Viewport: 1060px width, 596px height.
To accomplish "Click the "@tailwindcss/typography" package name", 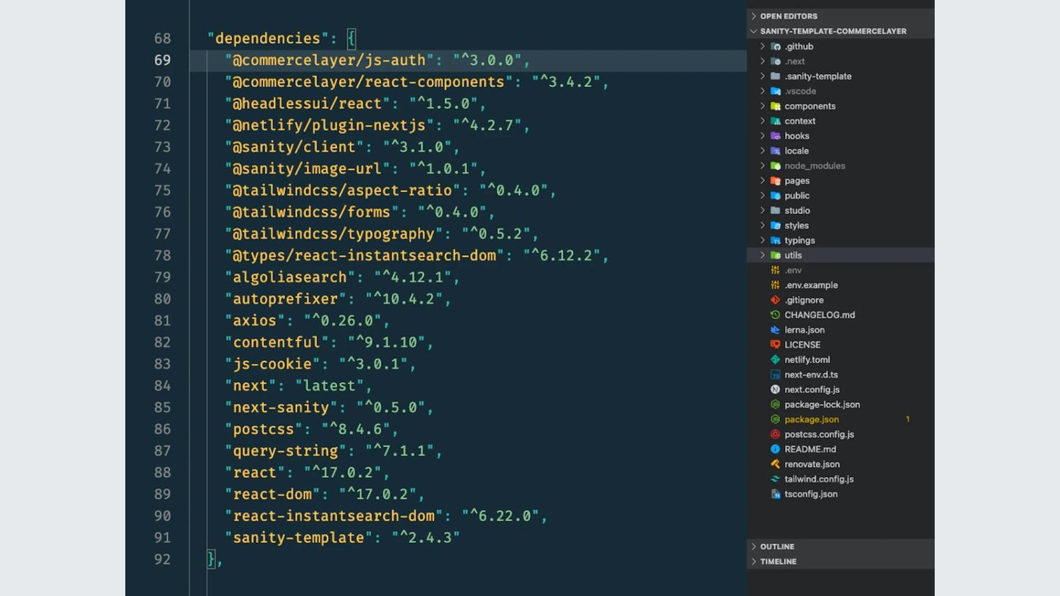I will pyautogui.click(x=333, y=234).
